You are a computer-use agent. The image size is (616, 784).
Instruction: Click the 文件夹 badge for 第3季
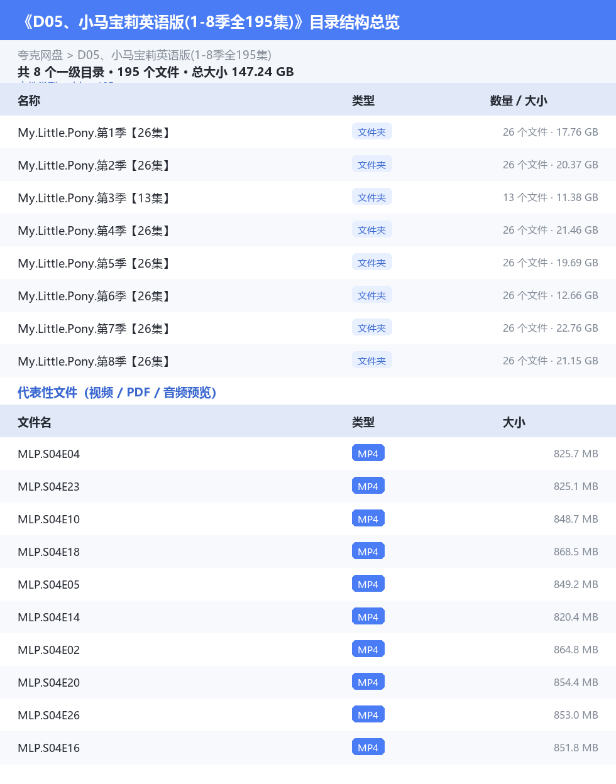pyautogui.click(x=372, y=197)
